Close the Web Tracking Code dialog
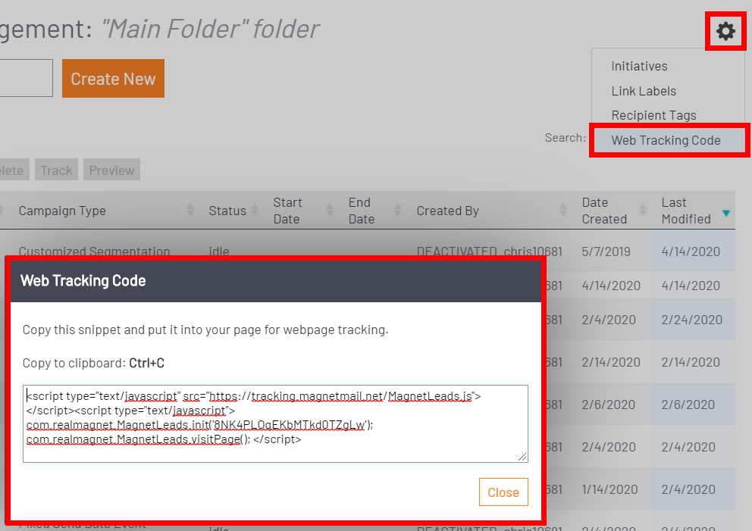This screenshot has height=531, width=752. pyautogui.click(x=503, y=492)
